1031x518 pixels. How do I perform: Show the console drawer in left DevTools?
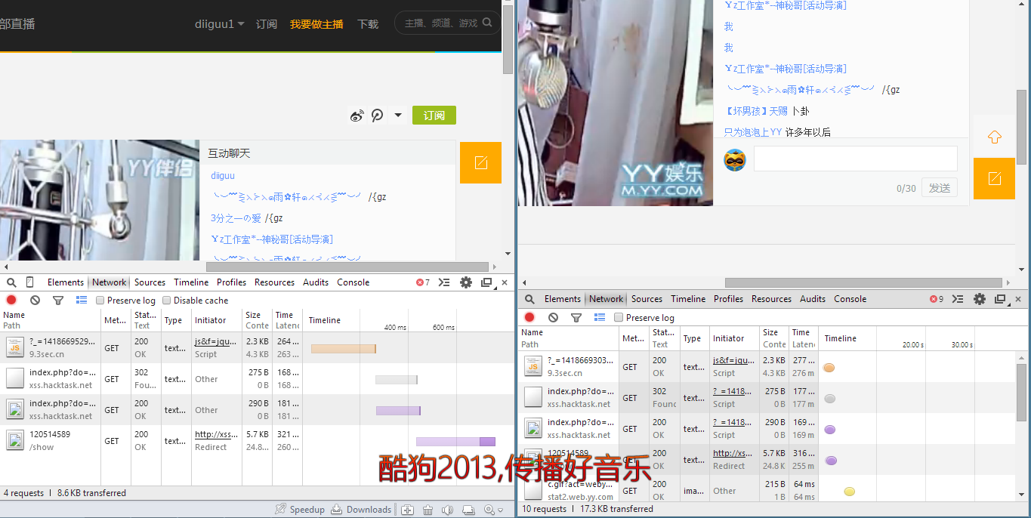444,282
